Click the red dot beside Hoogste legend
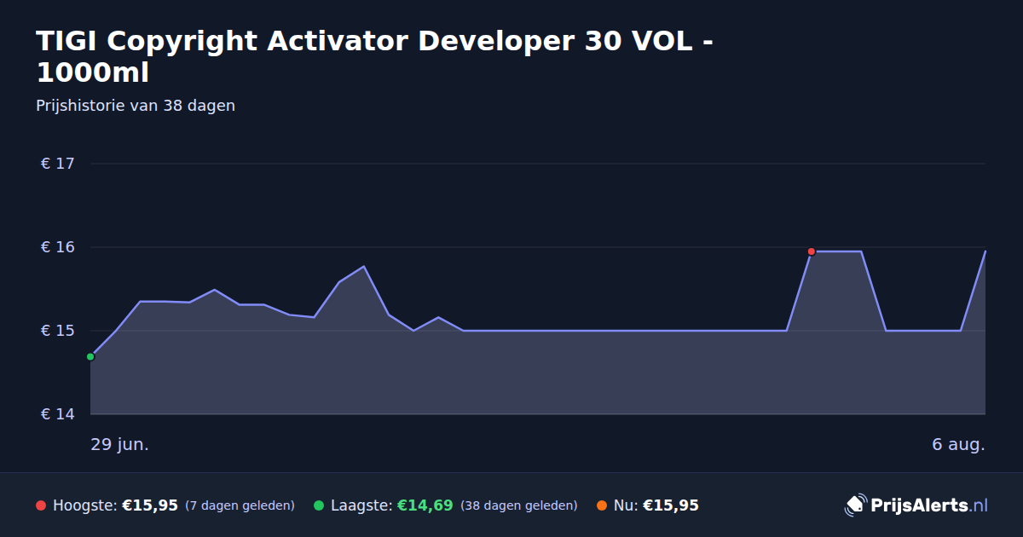 tap(41, 505)
